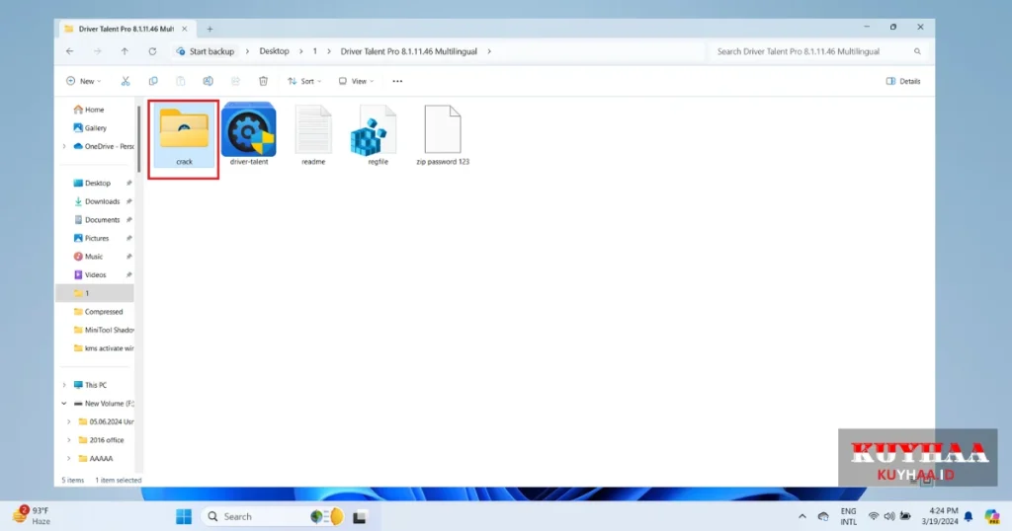Open the notification bell in taskbar
The image size is (1012, 531).
point(969,516)
